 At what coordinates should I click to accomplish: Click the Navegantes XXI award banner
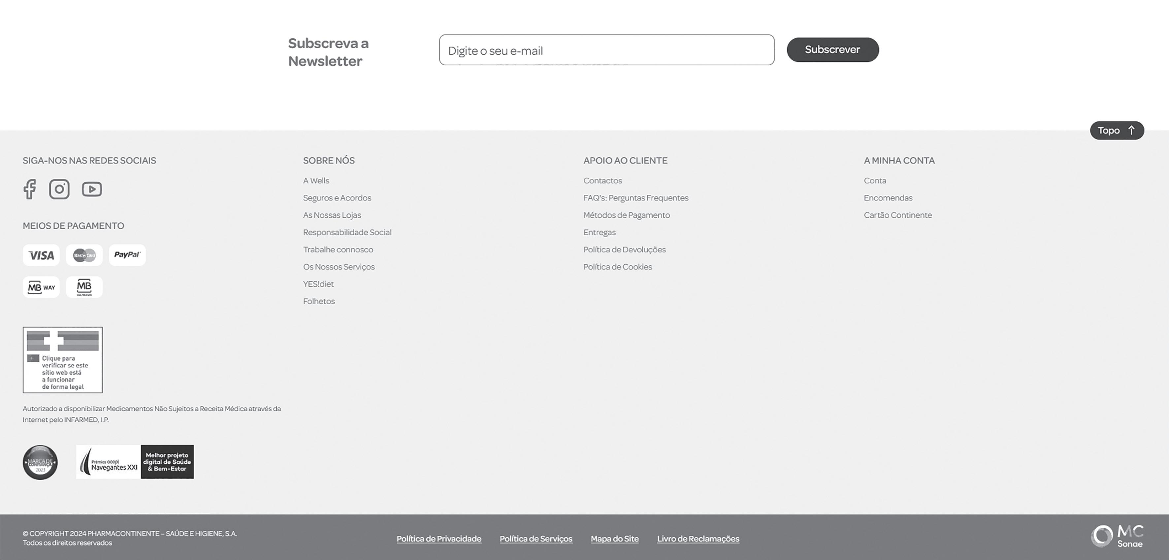135,462
